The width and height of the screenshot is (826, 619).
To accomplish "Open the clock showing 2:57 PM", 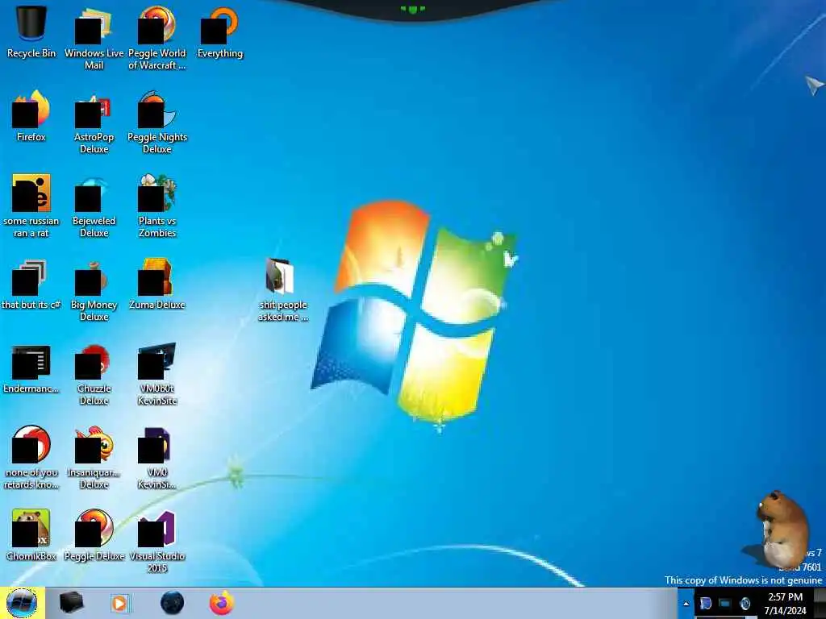I will (785, 604).
